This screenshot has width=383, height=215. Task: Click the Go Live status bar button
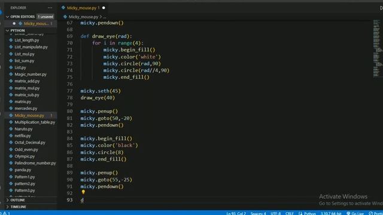355,213
